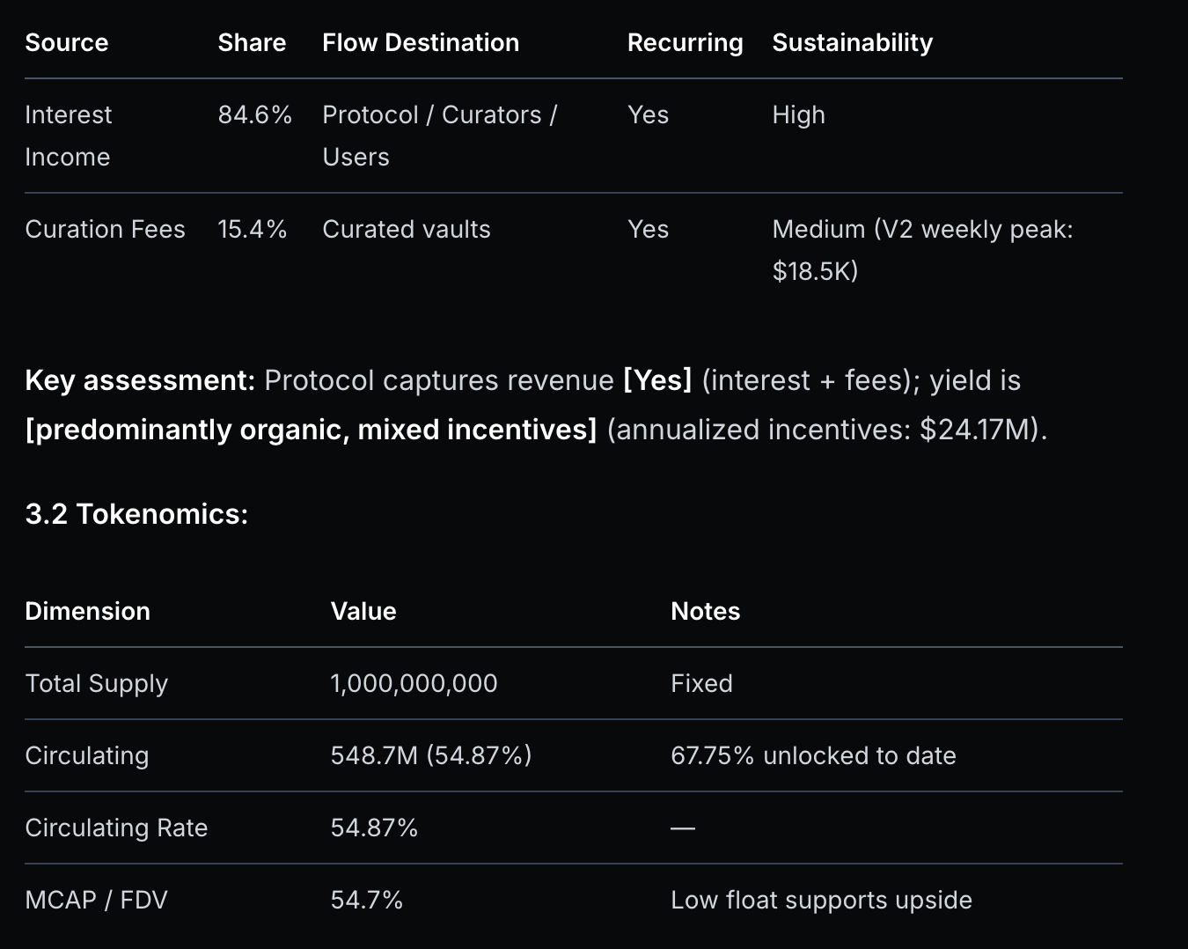Click the Share column header
Image resolution: width=1188 pixels, height=949 pixels.
coord(252,42)
